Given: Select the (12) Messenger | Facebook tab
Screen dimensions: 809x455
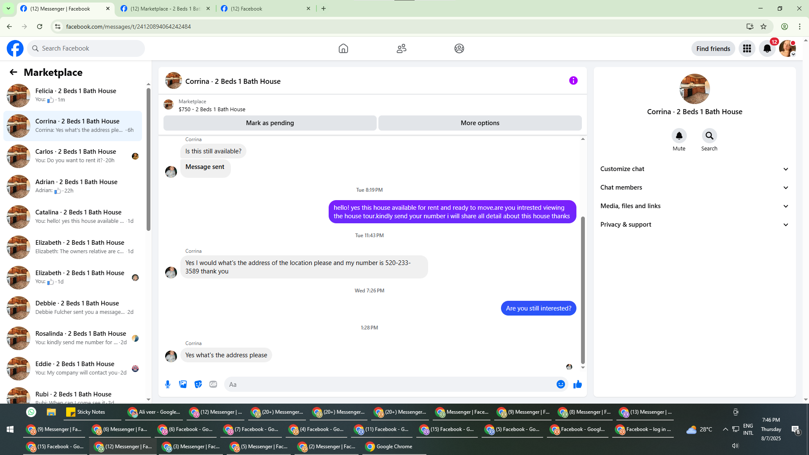Looking at the screenshot, I should [66, 8].
